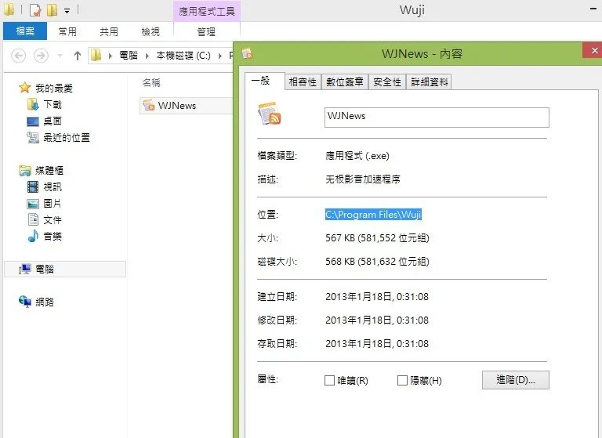Open 文件 library
602x438 pixels.
[53, 220]
